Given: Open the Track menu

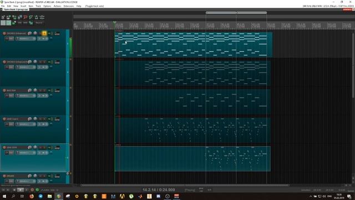Looking at the screenshot, I should [x=38, y=6].
